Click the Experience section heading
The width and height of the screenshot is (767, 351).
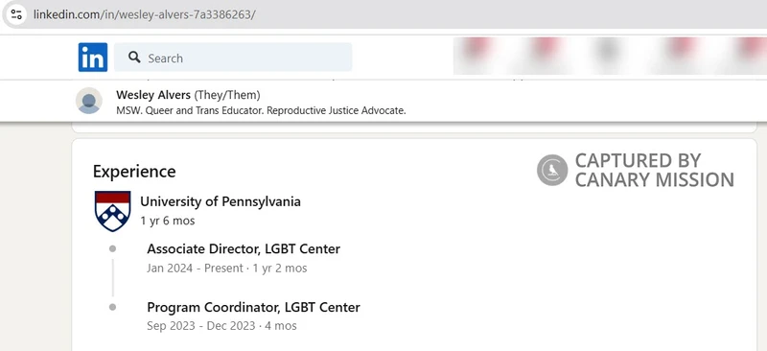134,172
